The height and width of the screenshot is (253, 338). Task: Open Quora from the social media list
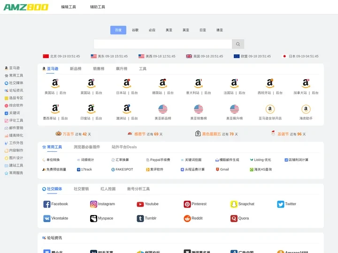[x=240, y=218]
